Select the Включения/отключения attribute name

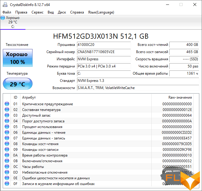pyautogui.click(x=42, y=161)
